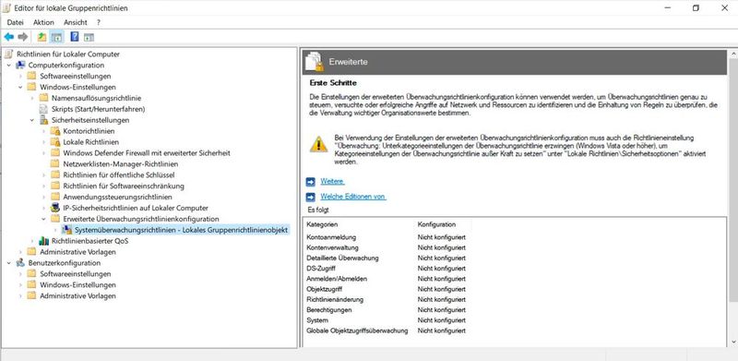Collapse the Sicherheitseinstellungen node
The width and height of the screenshot is (738, 361).
(x=32, y=120)
